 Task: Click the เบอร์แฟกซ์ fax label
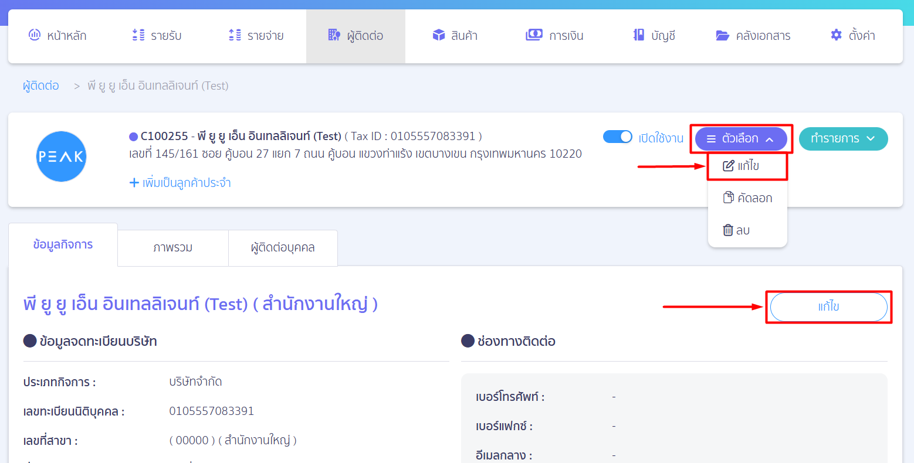click(x=505, y=426)
